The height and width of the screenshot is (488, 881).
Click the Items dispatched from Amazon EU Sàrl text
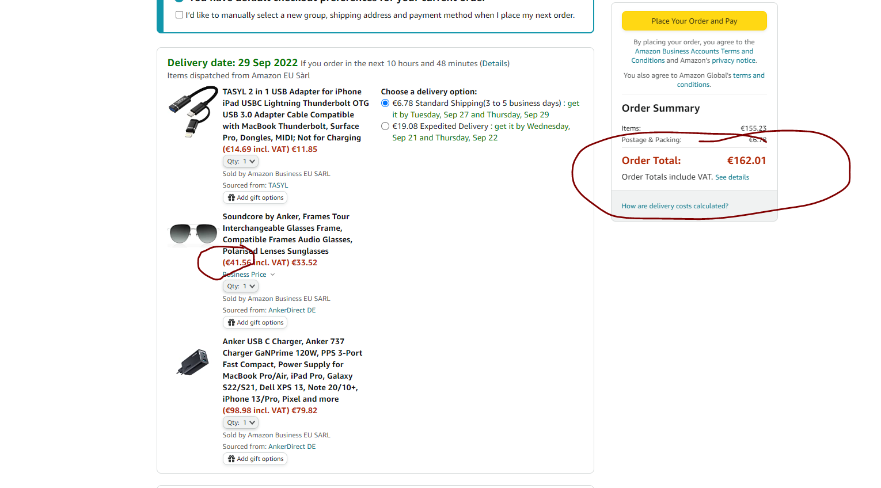238,75
